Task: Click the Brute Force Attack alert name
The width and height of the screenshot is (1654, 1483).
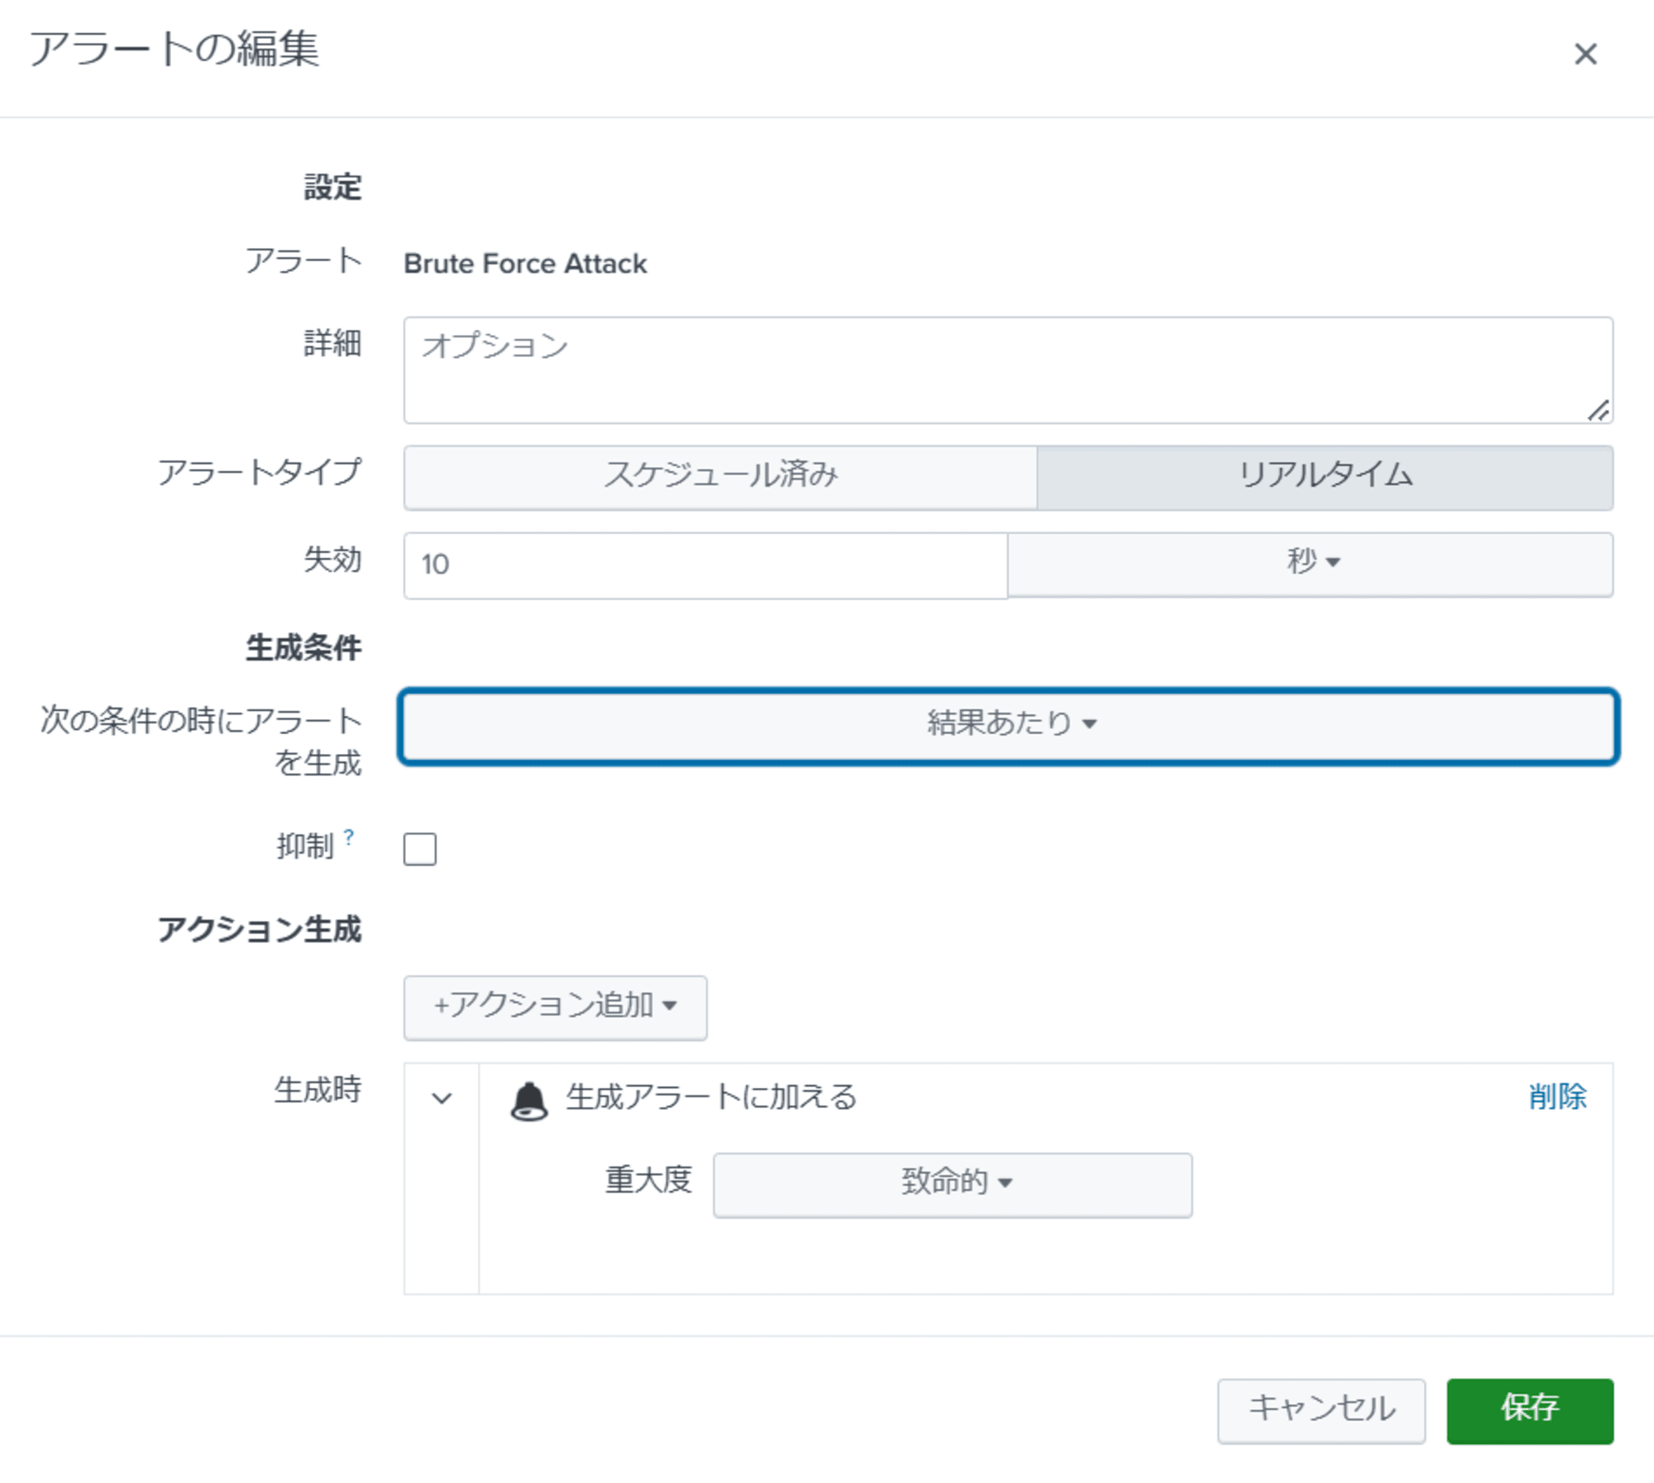Action: 525,264
